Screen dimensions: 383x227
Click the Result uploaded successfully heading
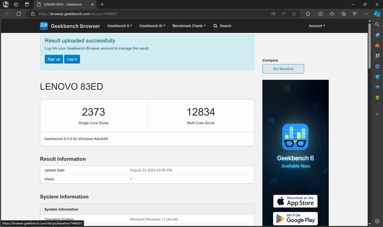80,40
